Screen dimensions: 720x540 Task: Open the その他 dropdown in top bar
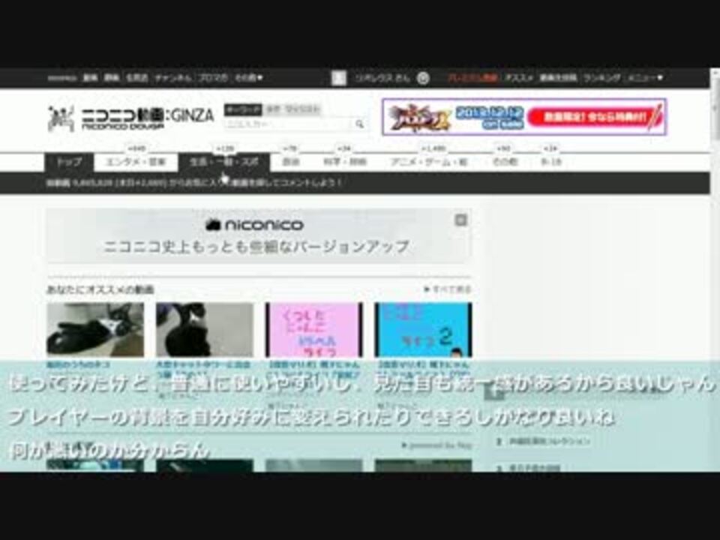[248, 78]
